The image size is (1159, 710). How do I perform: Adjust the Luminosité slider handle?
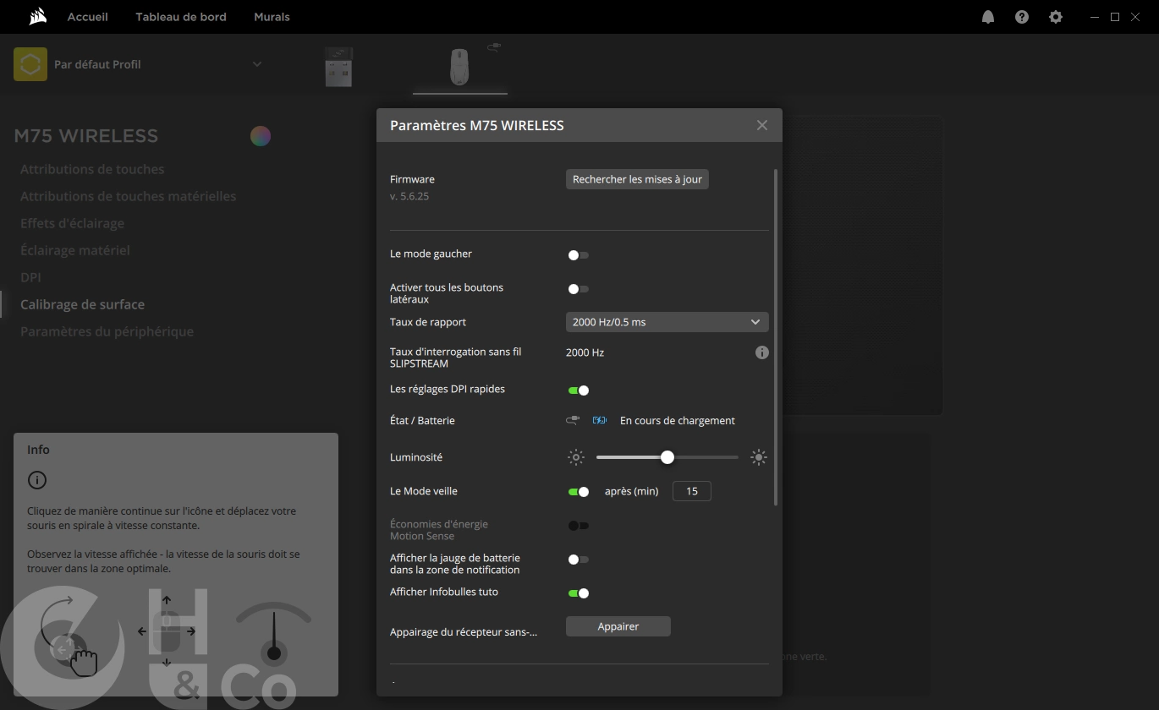pyautogui.click(x=667, y=457)
